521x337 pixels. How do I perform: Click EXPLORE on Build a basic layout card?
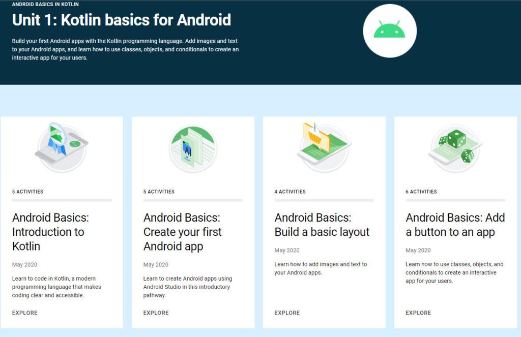(287, 313)
